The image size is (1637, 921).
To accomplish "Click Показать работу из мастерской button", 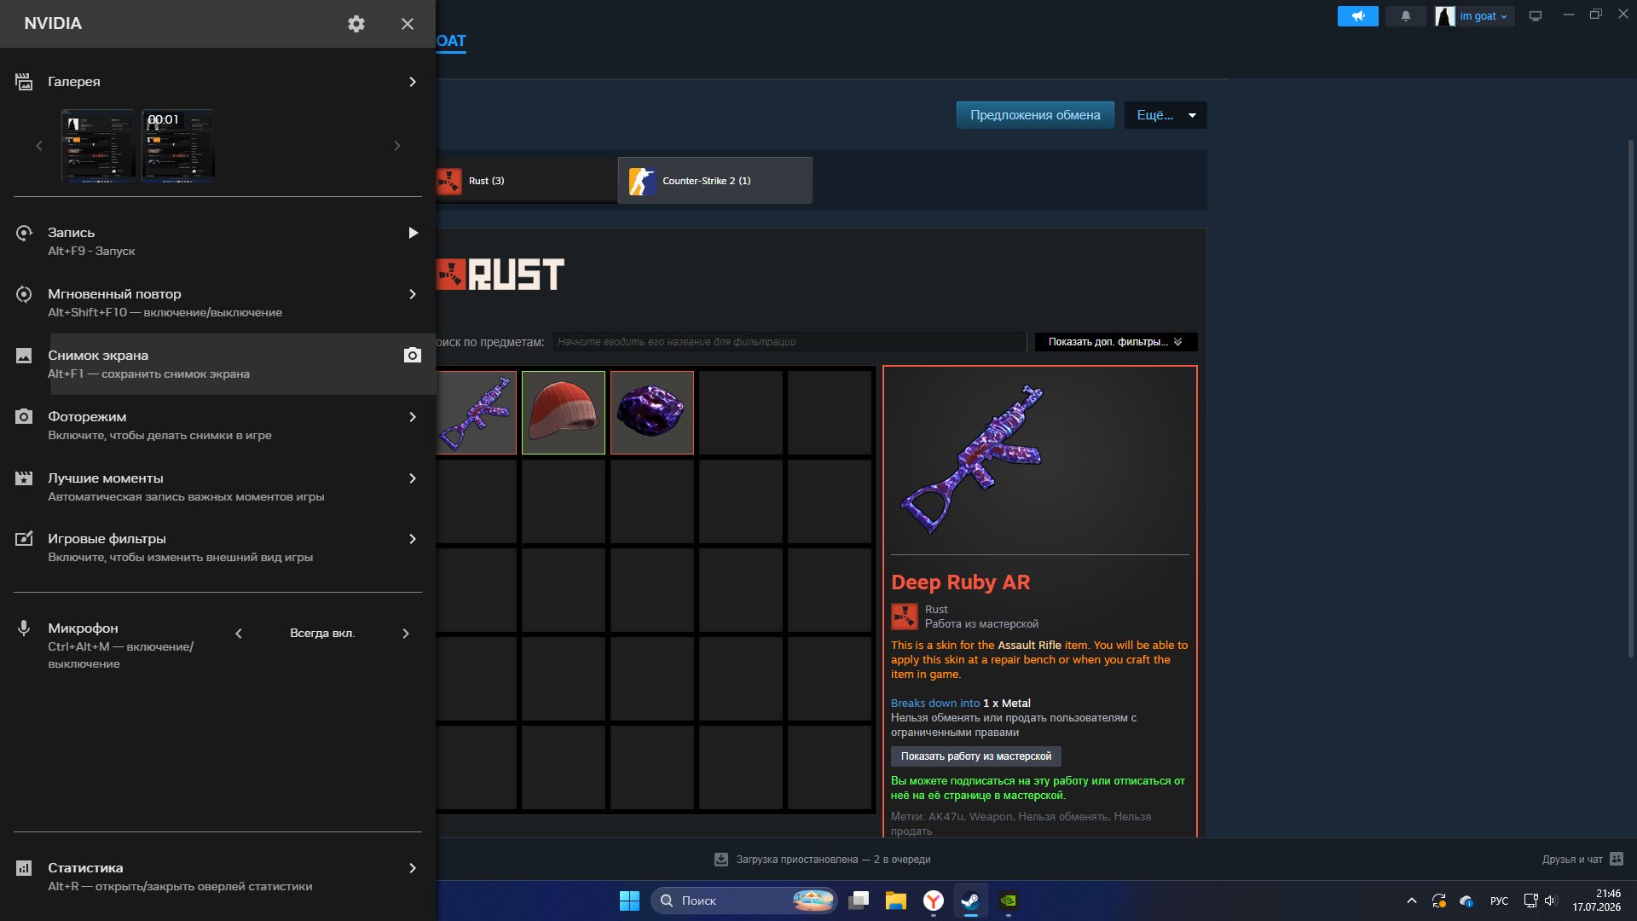I will tap(976, 756).
